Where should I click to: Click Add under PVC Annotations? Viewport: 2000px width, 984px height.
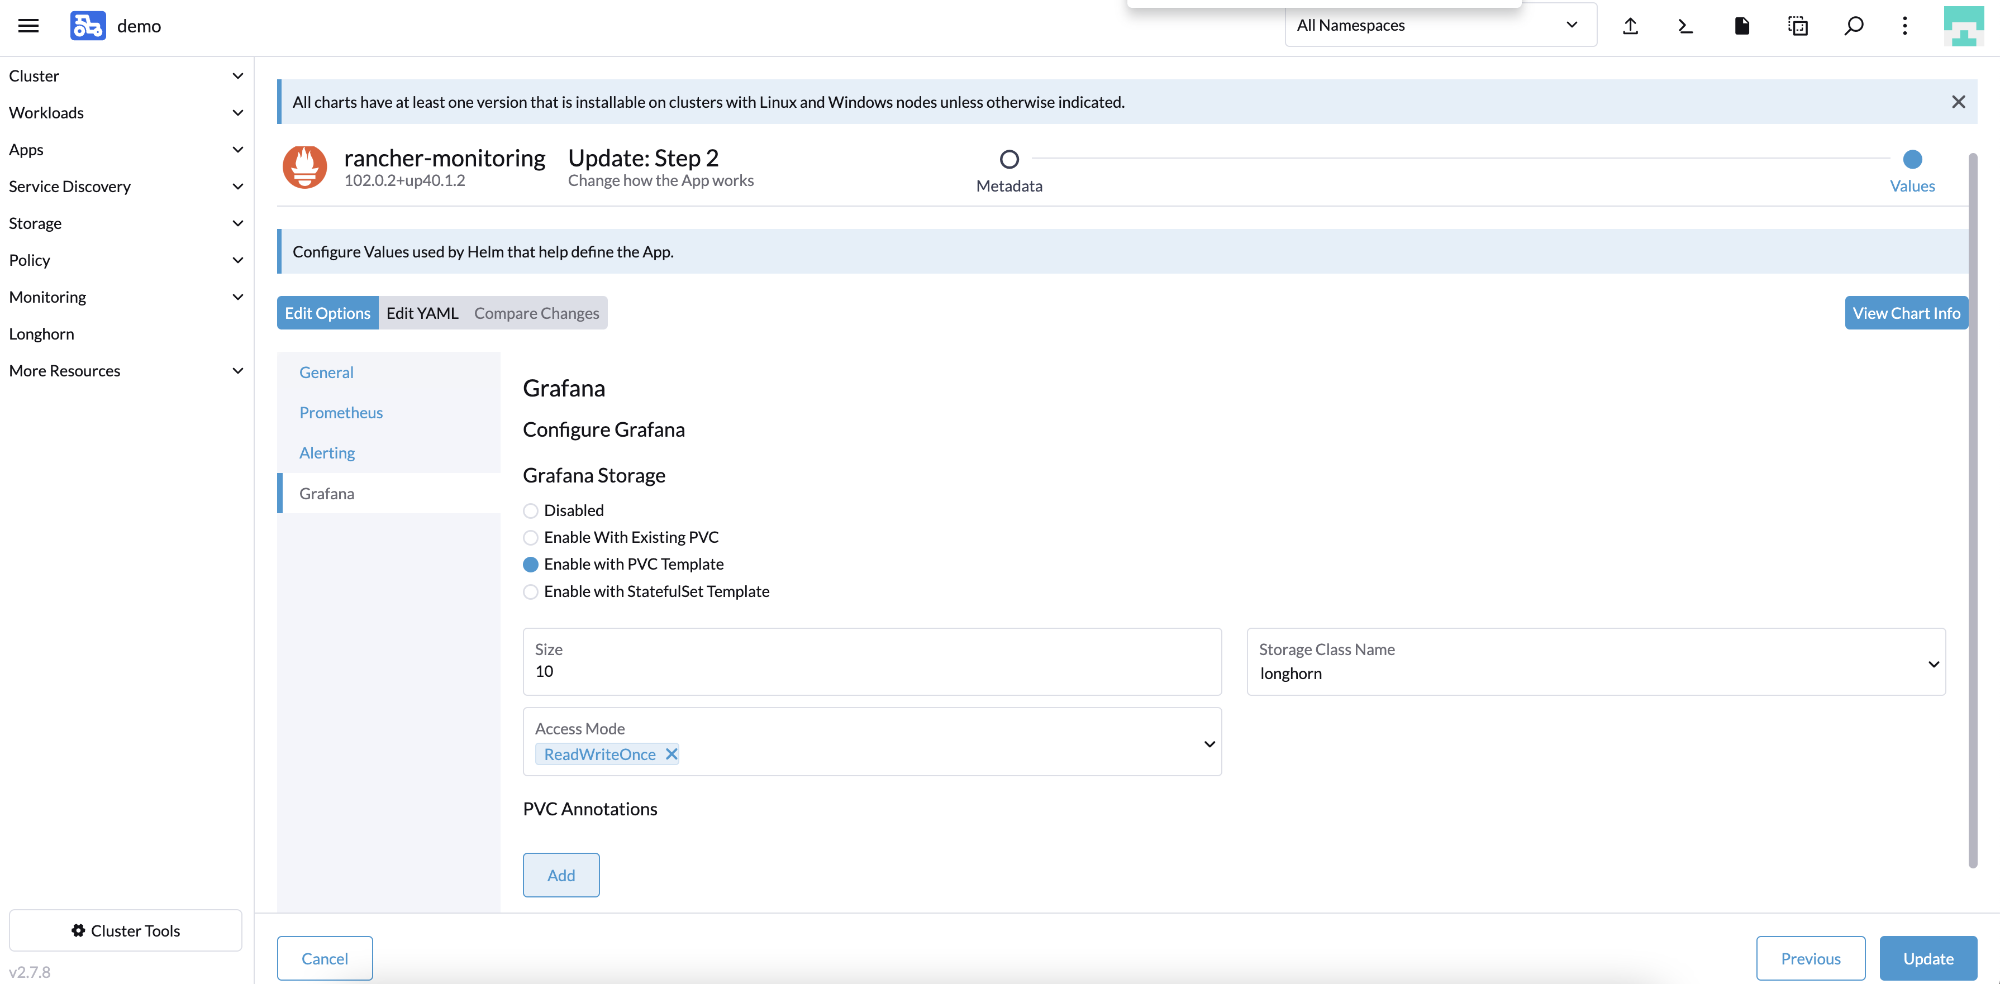point(560,875)
